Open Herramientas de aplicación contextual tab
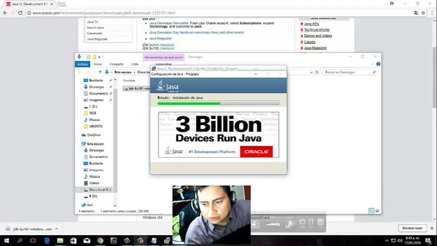 164,57
